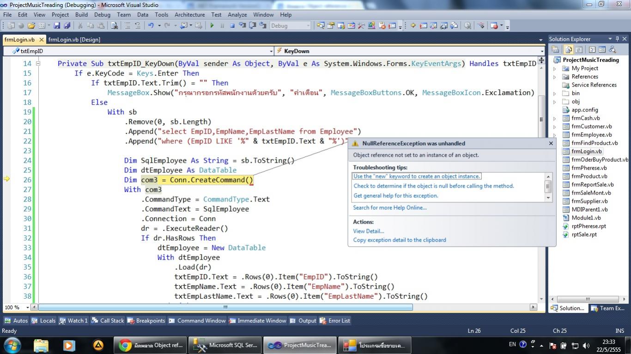Screen dimensions: 631x354
Task: Open the Debug menu
Action: point(102,15)
